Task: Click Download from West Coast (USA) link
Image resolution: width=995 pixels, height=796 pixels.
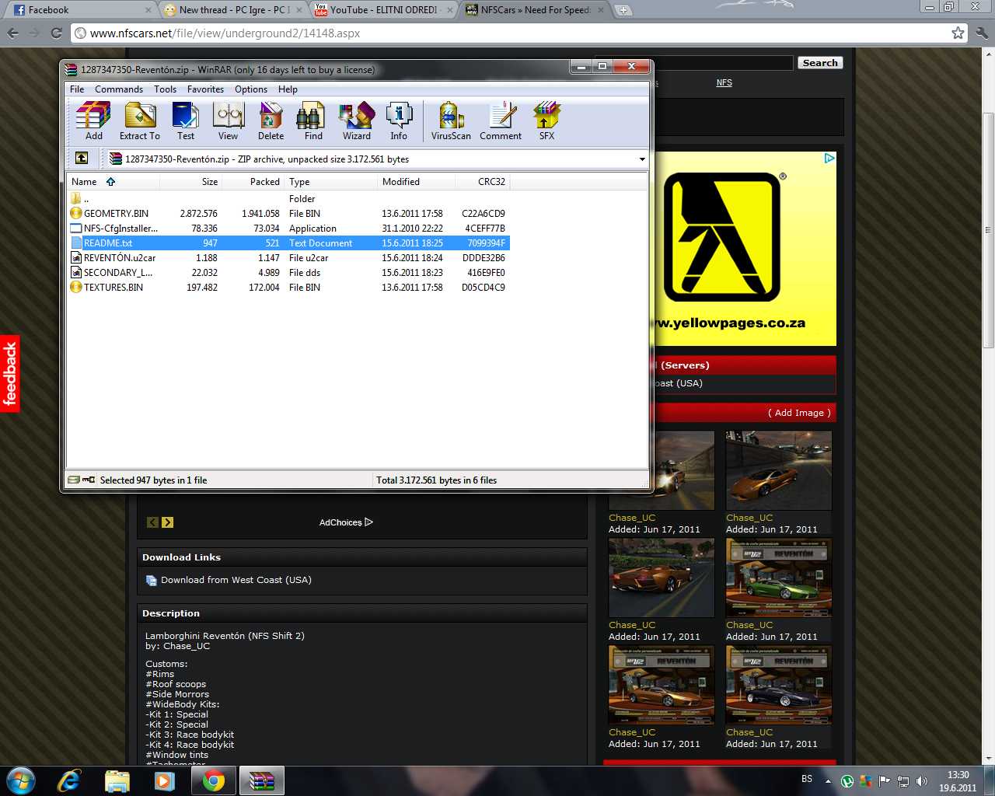Action: (x=236, y=580)
